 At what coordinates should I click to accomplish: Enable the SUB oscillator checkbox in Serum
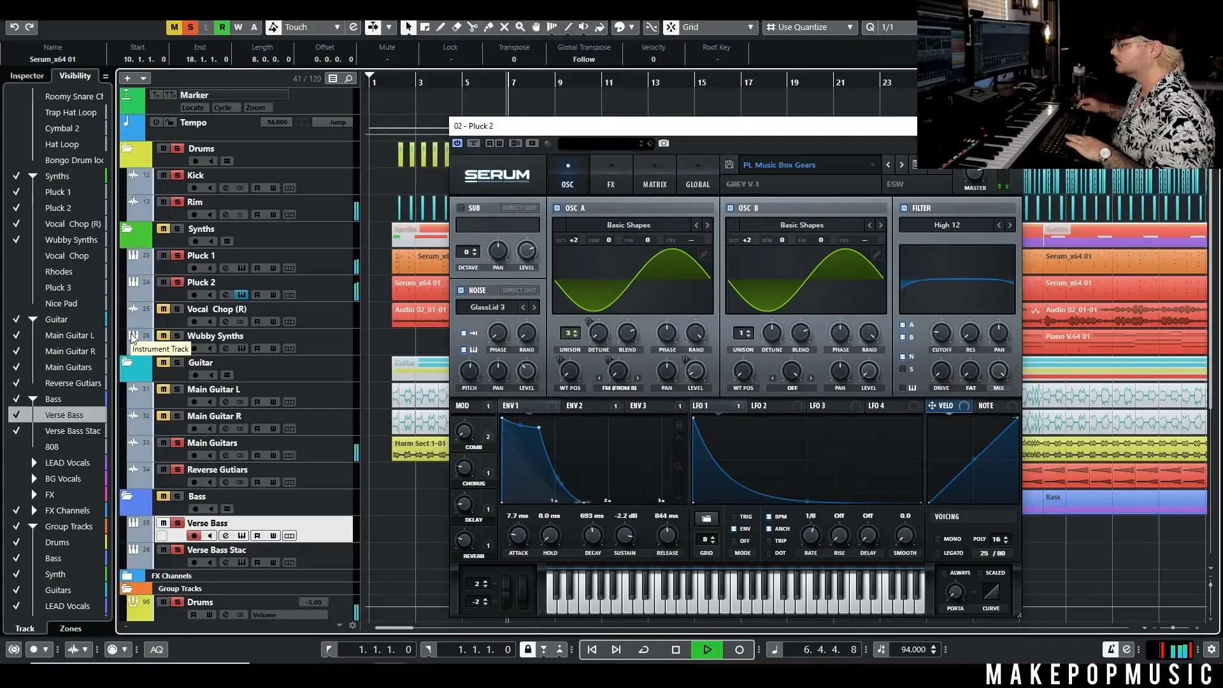461,208
